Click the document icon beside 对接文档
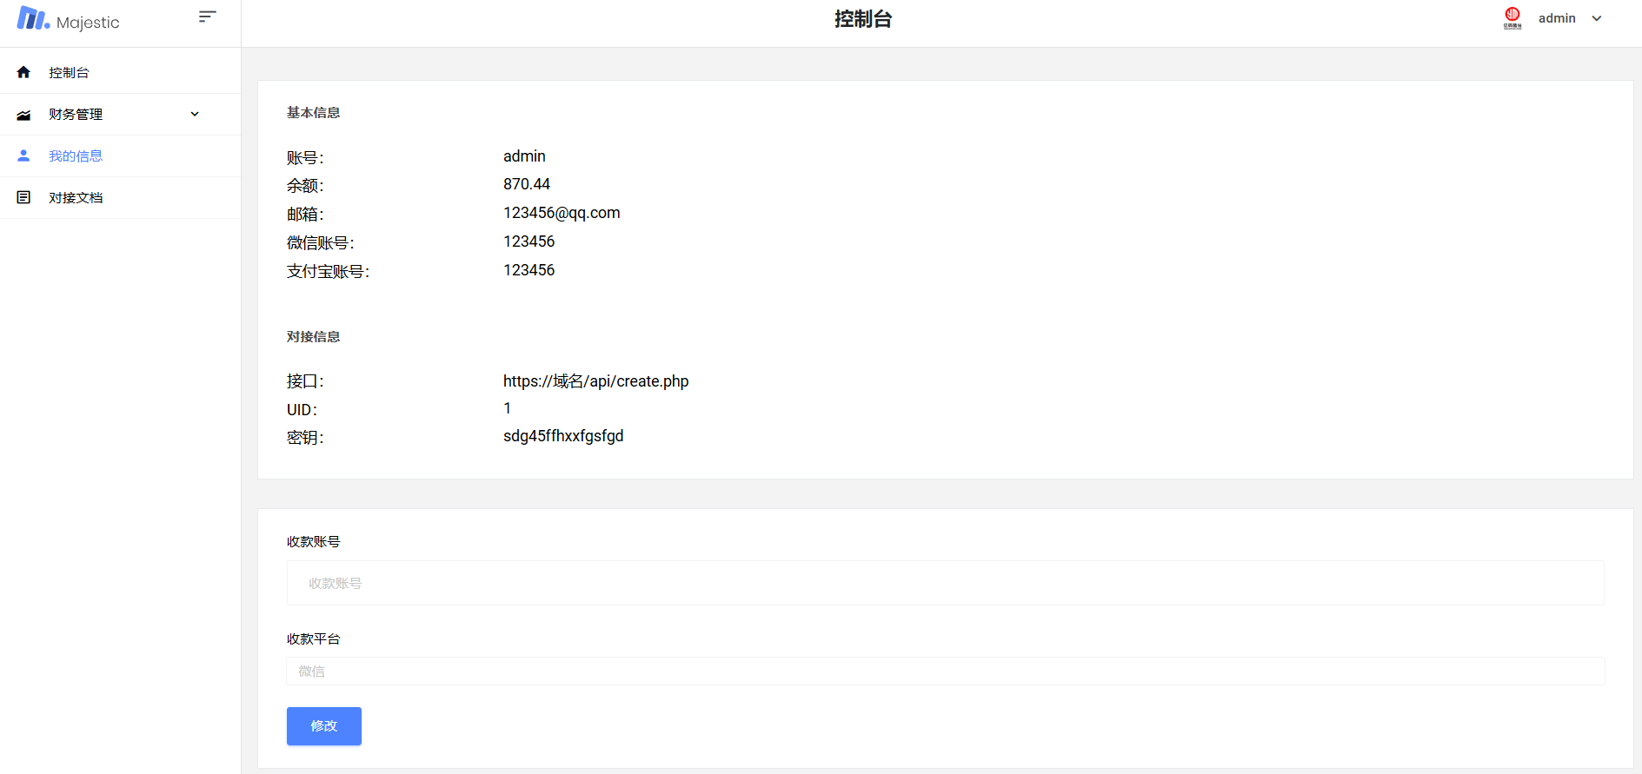Viewport: 1642px width, 774px height. click(23, 197)
